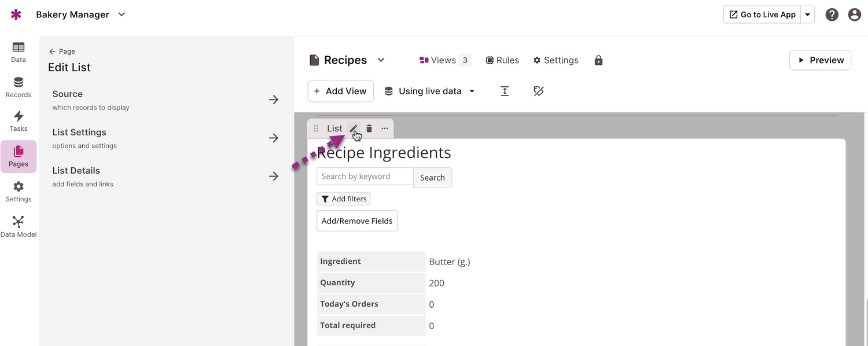Go to Records in sidebar
This screenshot has height=346, width=868.
click(x=19, y=87)
